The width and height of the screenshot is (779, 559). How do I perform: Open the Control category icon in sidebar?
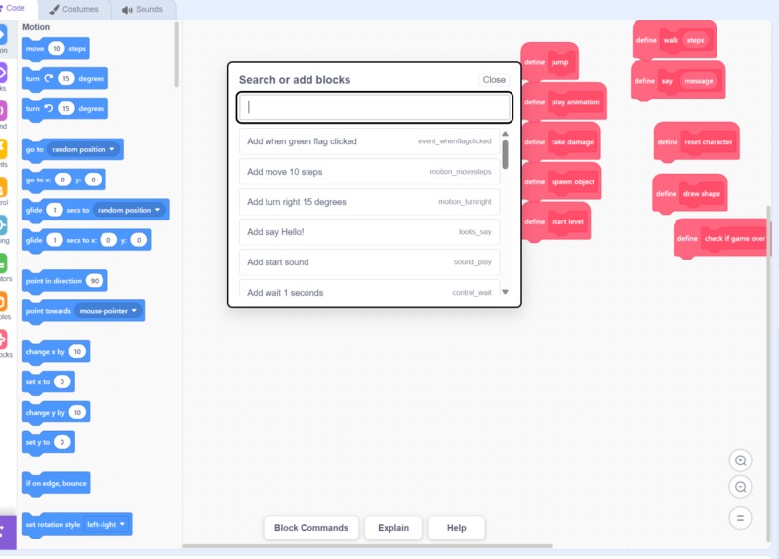point(3,187)
